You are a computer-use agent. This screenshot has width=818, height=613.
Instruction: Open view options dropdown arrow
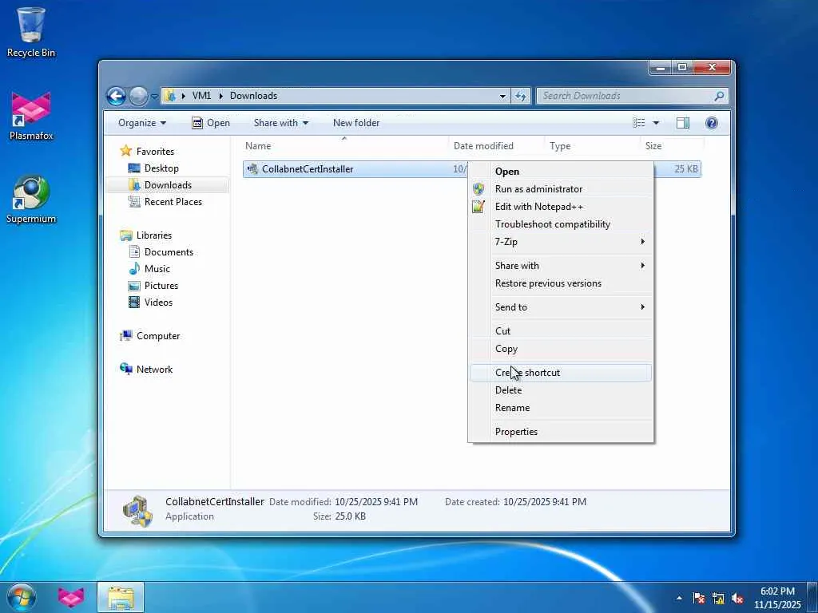coord(656,123)
